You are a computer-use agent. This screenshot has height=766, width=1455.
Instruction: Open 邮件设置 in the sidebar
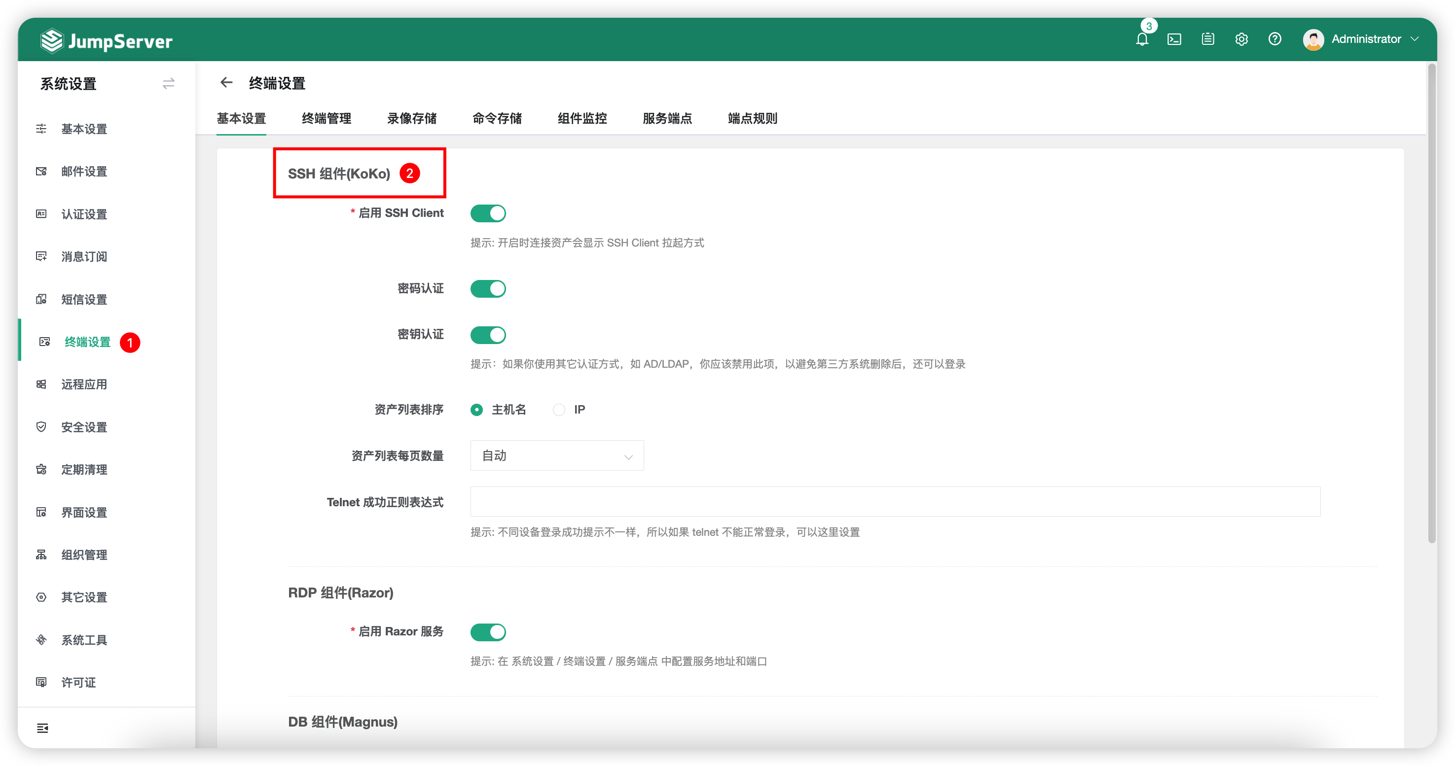pyautogui.click(x=83, y=171)
